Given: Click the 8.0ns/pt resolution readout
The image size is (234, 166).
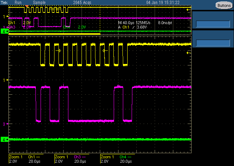Looking at the screenshot, I should tap(165, 23).
